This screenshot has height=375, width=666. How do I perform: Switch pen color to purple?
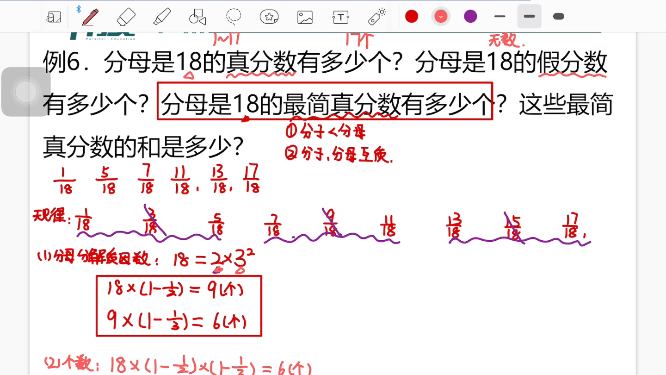click(470, 16)
